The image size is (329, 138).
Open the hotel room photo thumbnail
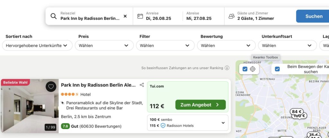[30, 106]
